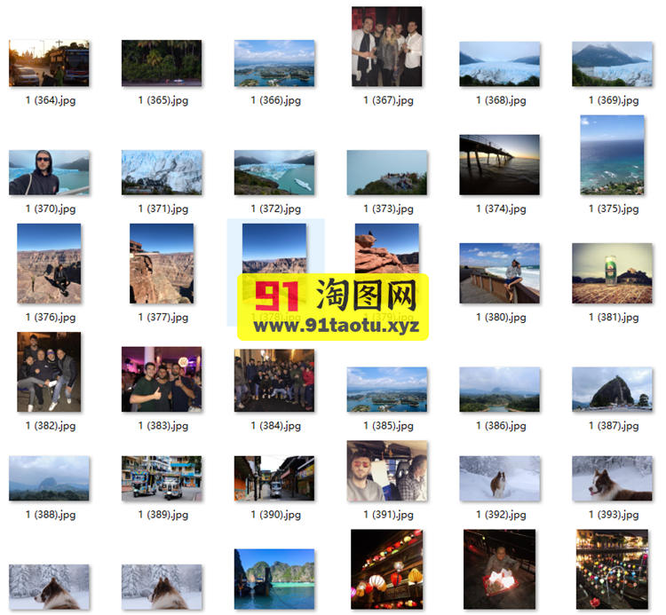Click the file name 1 (392).jpg
This screenshot has height=615, width=666.
[501, 515]
